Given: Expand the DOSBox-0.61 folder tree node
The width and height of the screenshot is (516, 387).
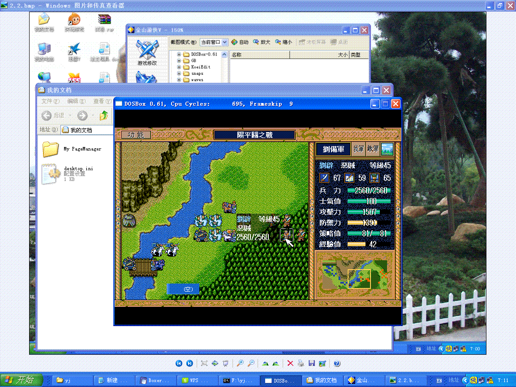Looking at the screenshot, I should [179, 54].
